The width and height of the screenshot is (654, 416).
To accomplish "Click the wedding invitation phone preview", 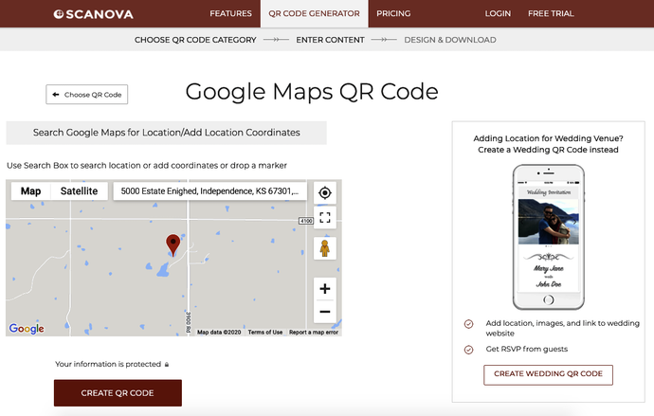I will (x=548, y=237).
